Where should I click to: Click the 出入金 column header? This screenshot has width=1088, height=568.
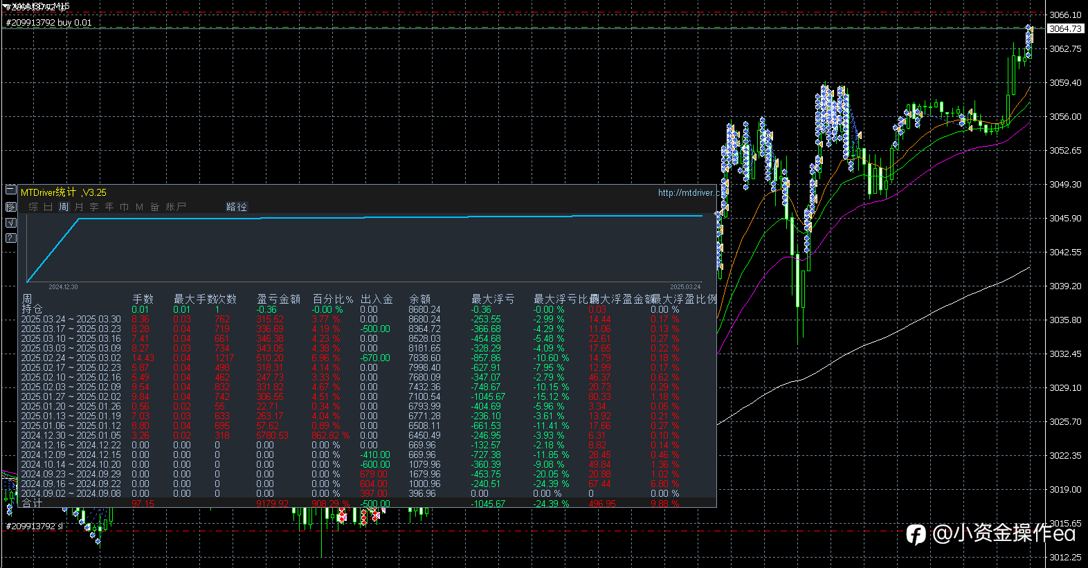point(377,299)
